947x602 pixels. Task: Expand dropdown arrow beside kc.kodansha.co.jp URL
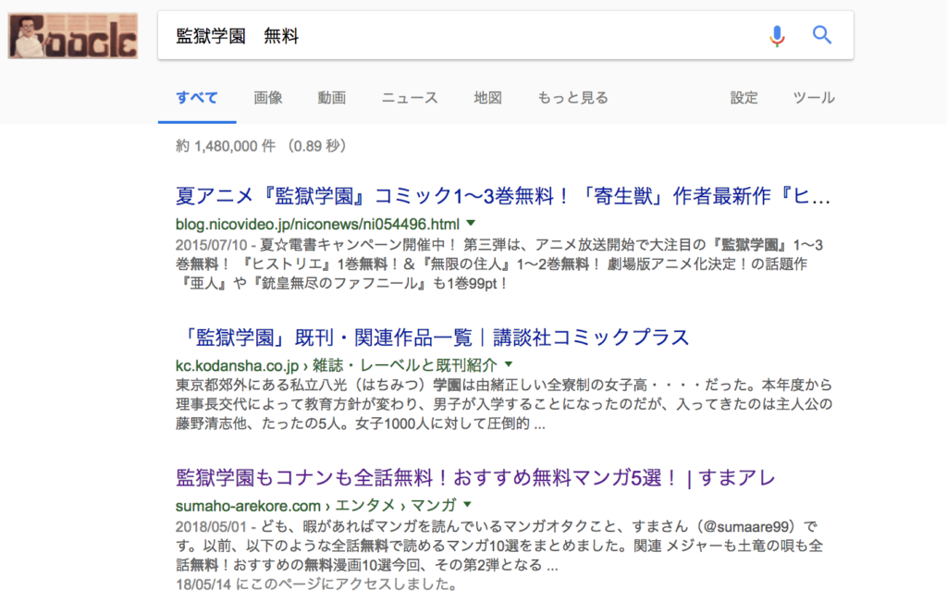pos(509,364)
